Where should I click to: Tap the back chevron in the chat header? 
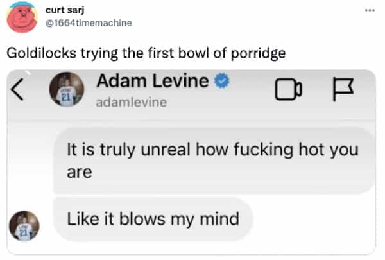(19, 91)
